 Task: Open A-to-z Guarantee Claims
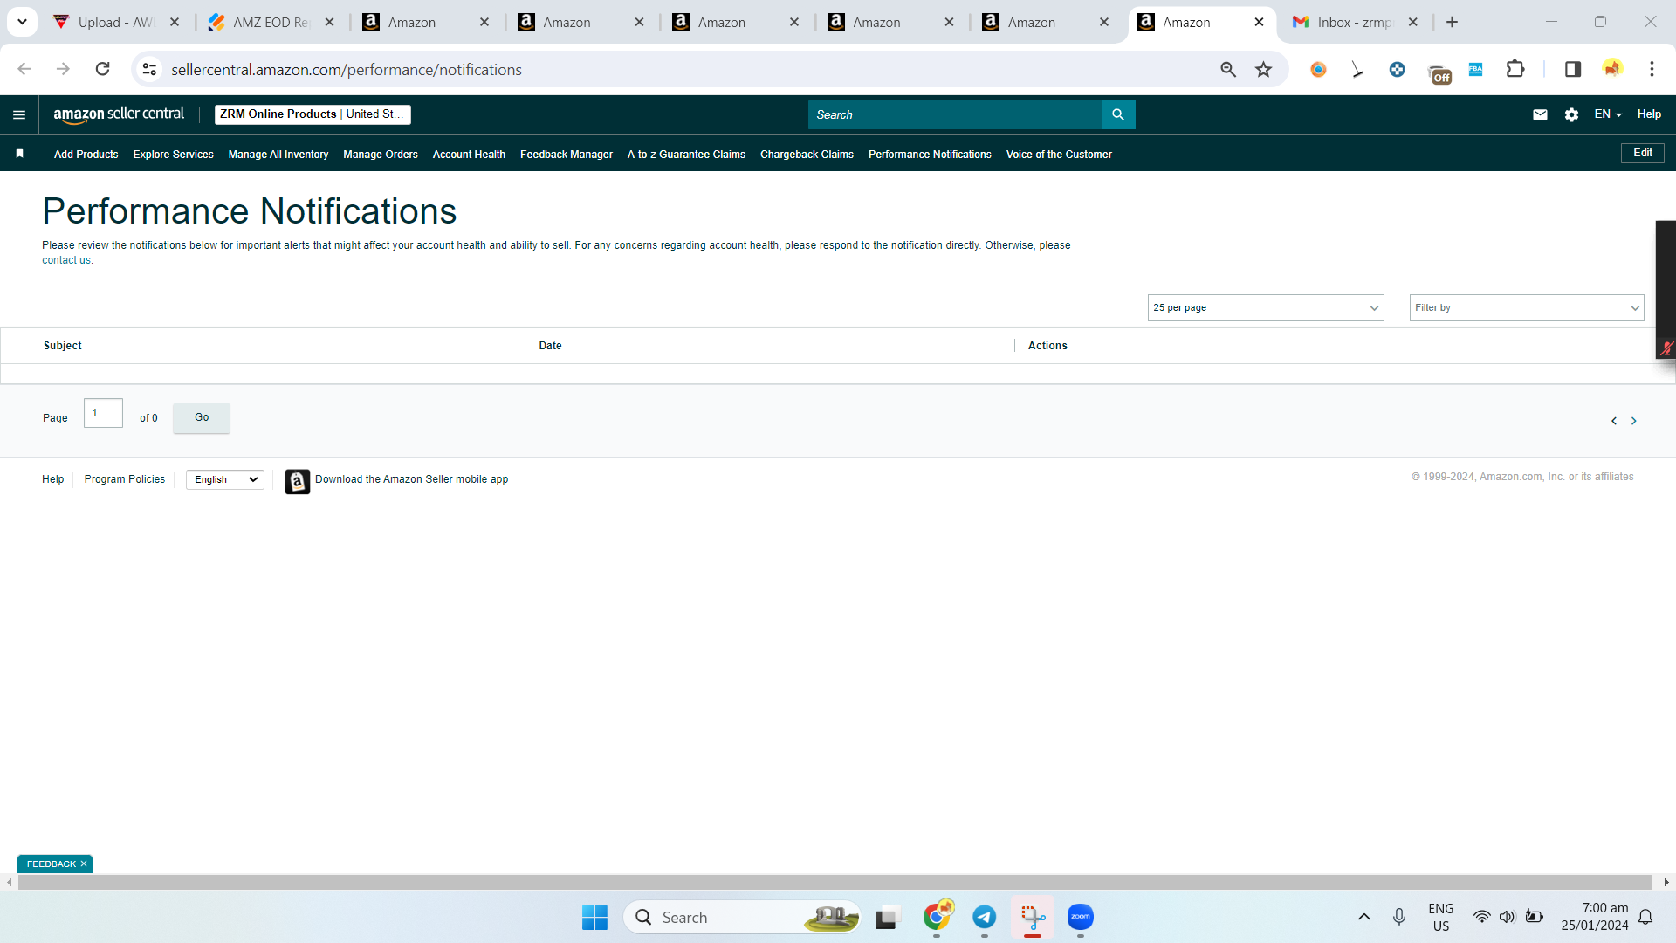[686, 155]
